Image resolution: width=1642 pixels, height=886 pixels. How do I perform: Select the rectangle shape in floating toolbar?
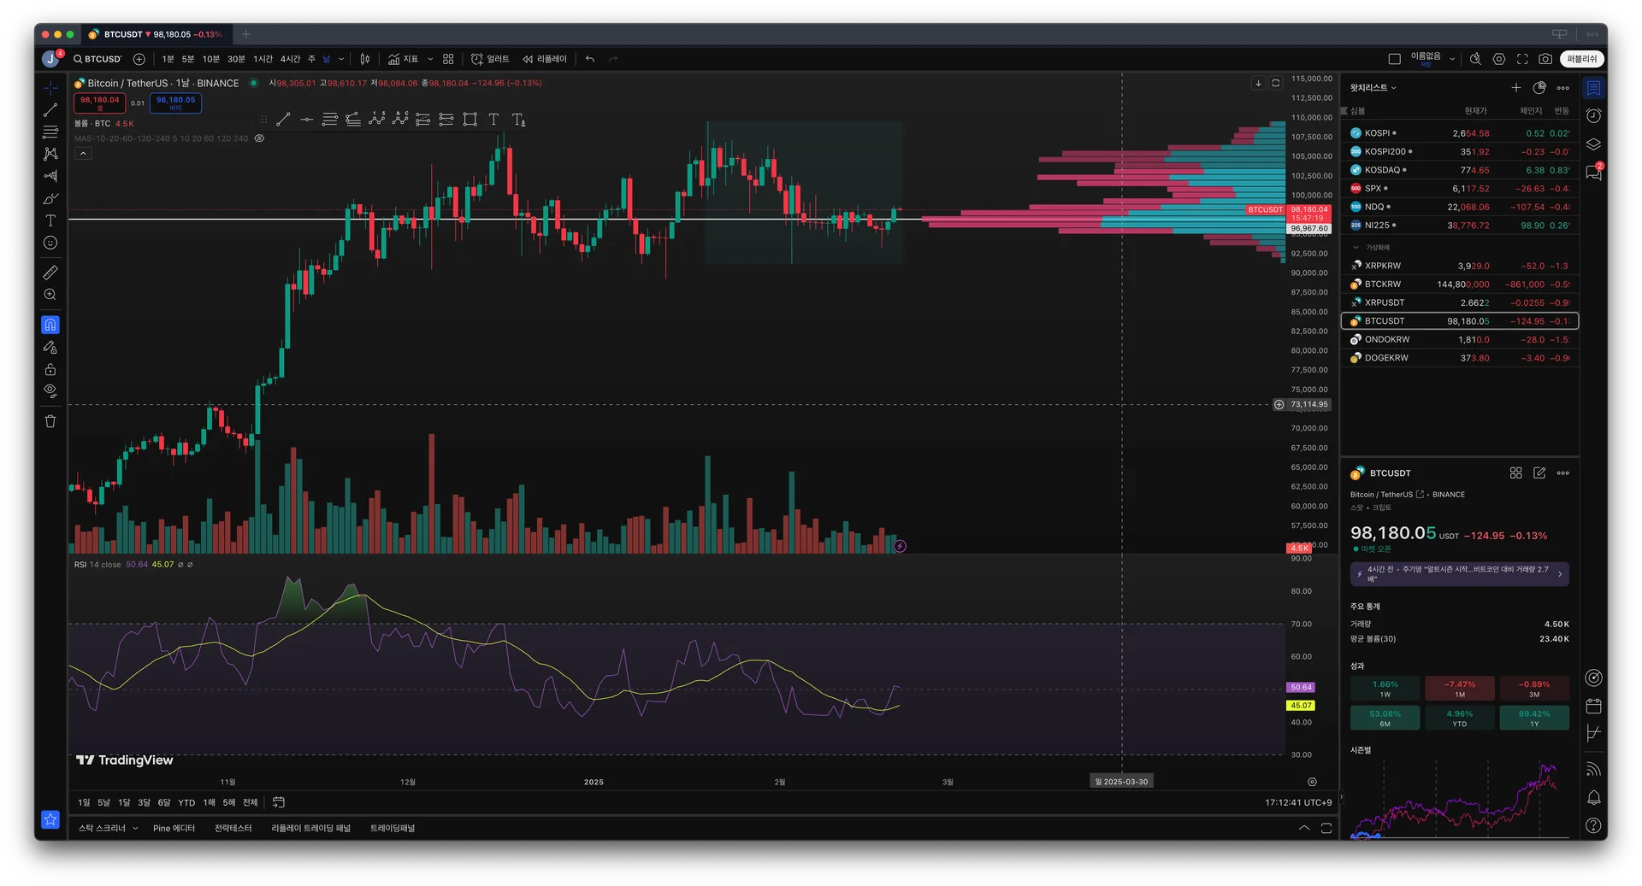tap(470, 120)
